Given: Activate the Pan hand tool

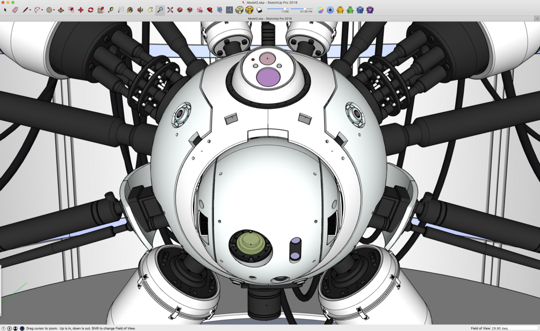Looking at the screenshot, I should [150, 10].
